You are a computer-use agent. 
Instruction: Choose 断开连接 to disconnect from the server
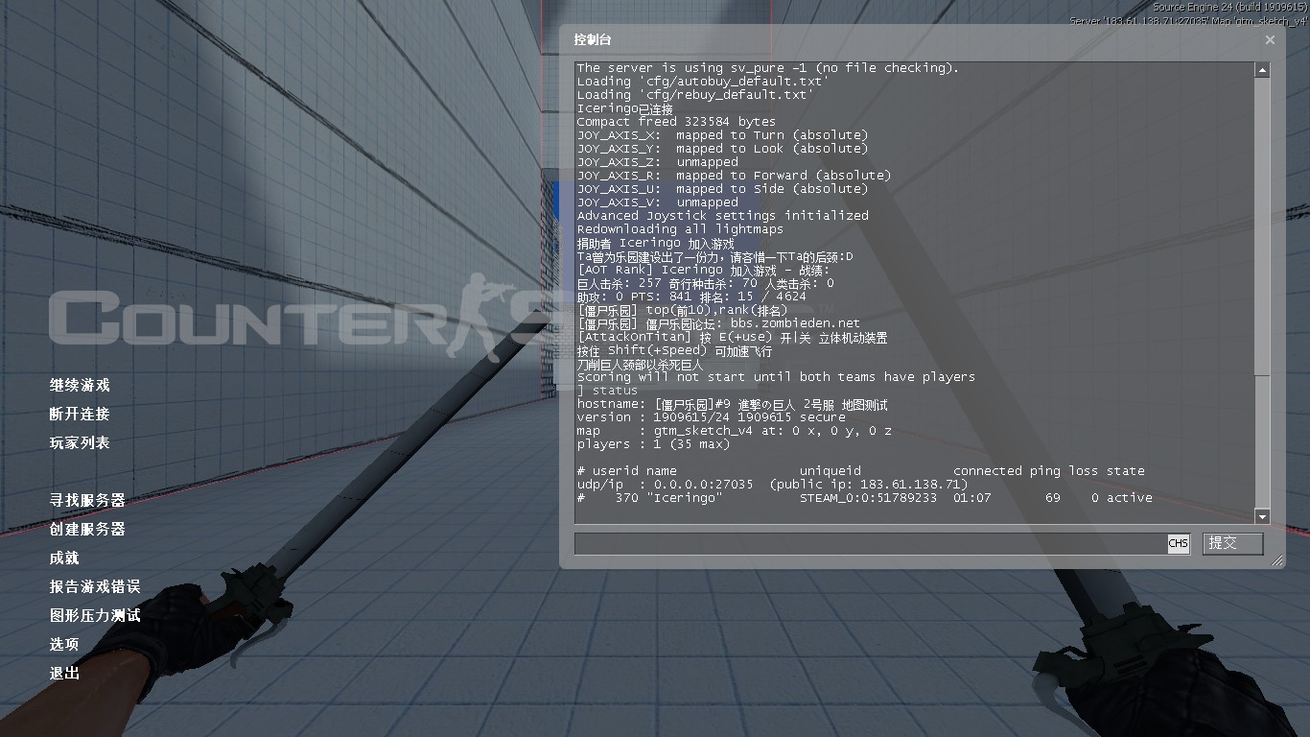coord(80,414)
